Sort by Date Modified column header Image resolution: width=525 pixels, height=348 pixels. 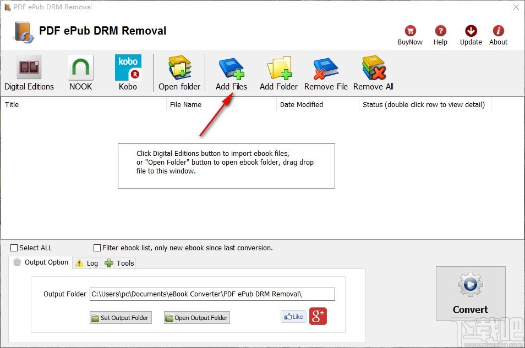tap(318, 104)
